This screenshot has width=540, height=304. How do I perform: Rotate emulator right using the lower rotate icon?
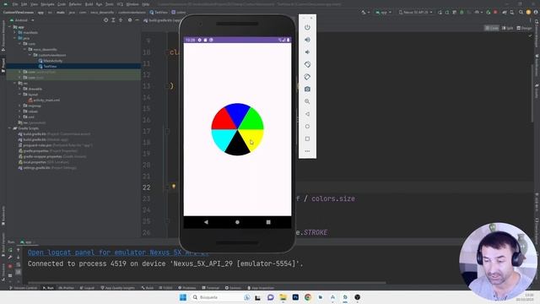pyautogui.click(x=307, y=77)
